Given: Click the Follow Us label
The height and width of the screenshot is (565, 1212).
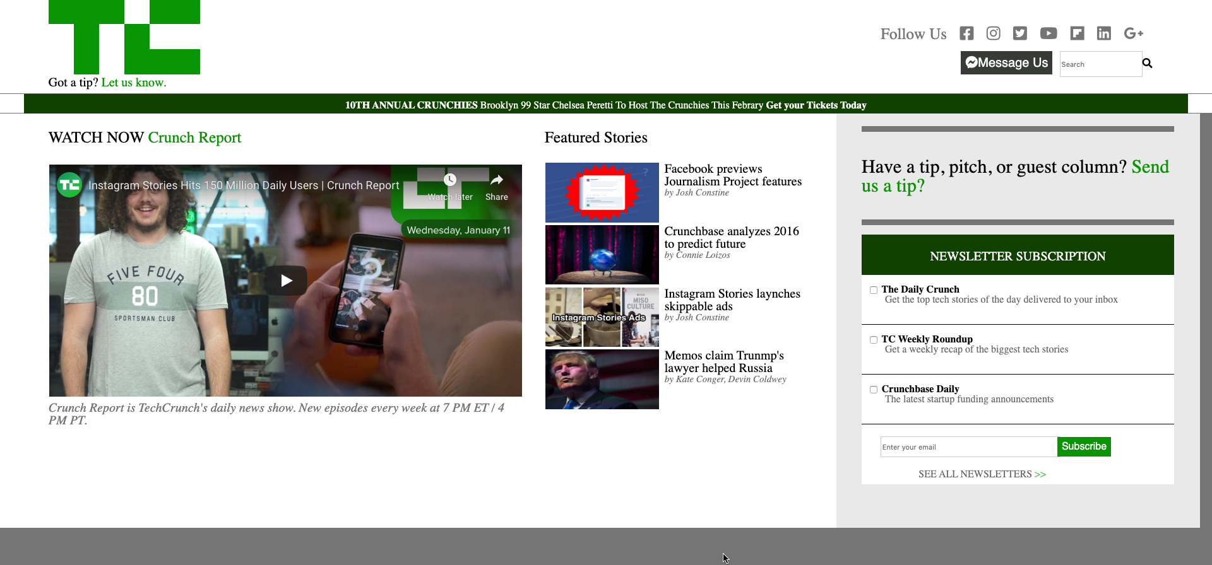Looking at the screenshot, I should [913, 34].
